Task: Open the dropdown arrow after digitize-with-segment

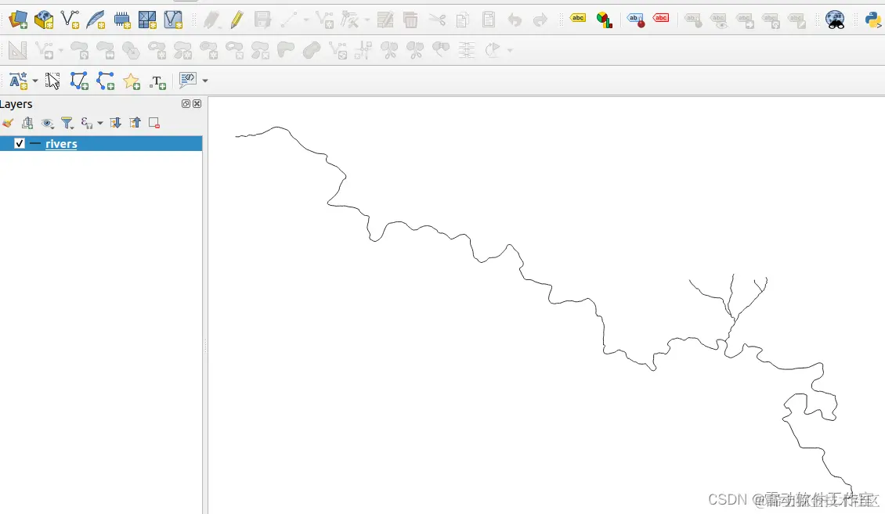Action: coord(306,20)
